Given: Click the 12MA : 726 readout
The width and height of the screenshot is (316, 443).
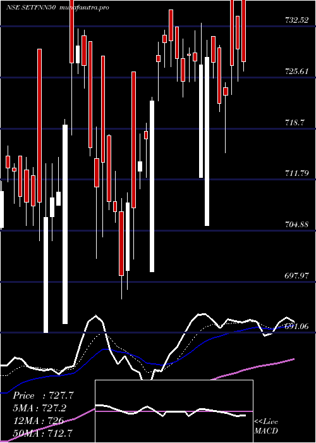Looking at the screenshot, I should point(39,420).
